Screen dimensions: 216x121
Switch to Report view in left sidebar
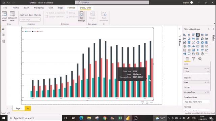(x=3, y=29)
